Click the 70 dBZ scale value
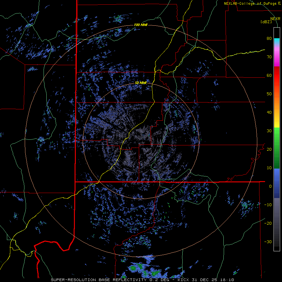282x282 pixels. pos(269,57)
